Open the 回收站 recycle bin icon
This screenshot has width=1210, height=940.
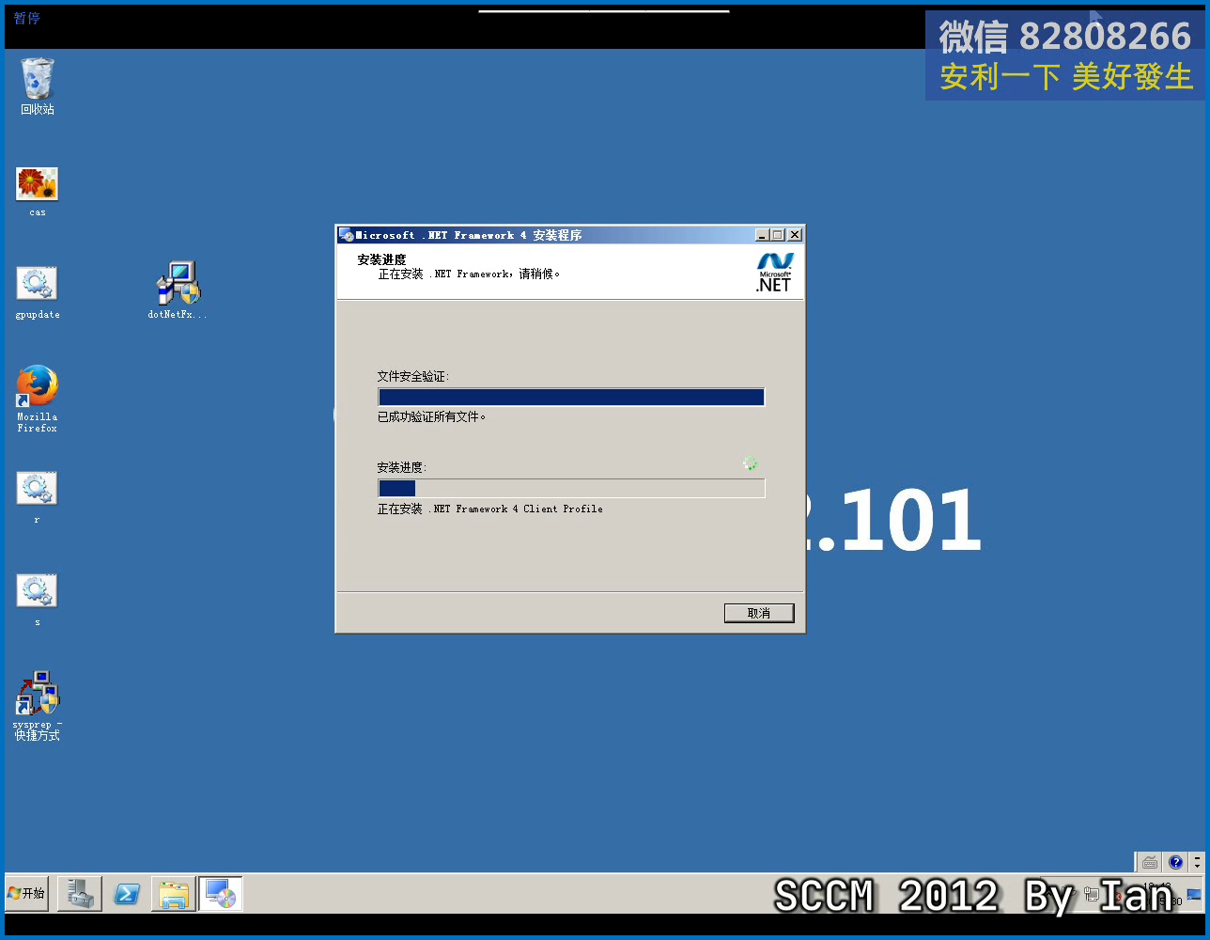coord(38,86)
